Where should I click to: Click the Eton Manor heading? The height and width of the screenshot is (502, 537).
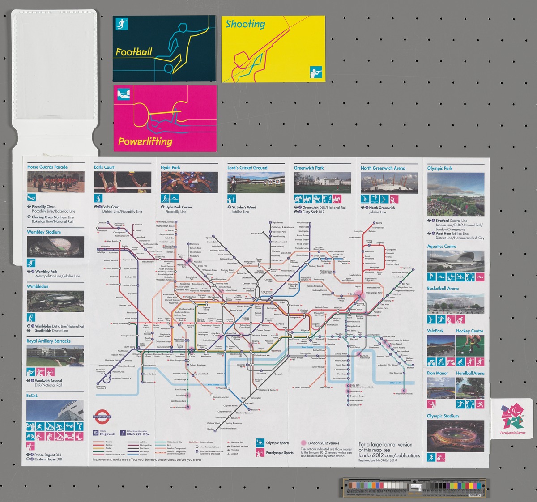[x=438, y=373]
